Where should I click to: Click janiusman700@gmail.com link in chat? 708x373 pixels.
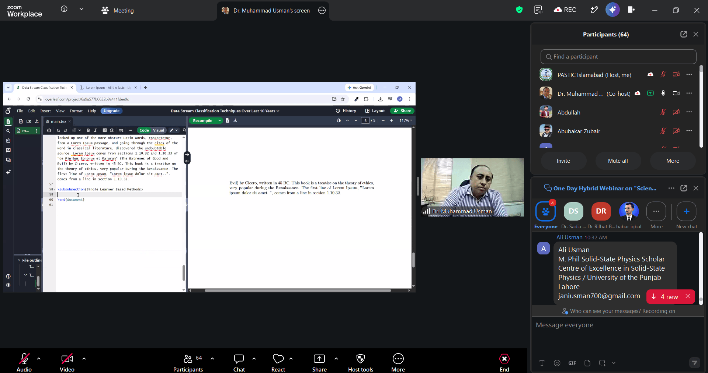point(599,296)
